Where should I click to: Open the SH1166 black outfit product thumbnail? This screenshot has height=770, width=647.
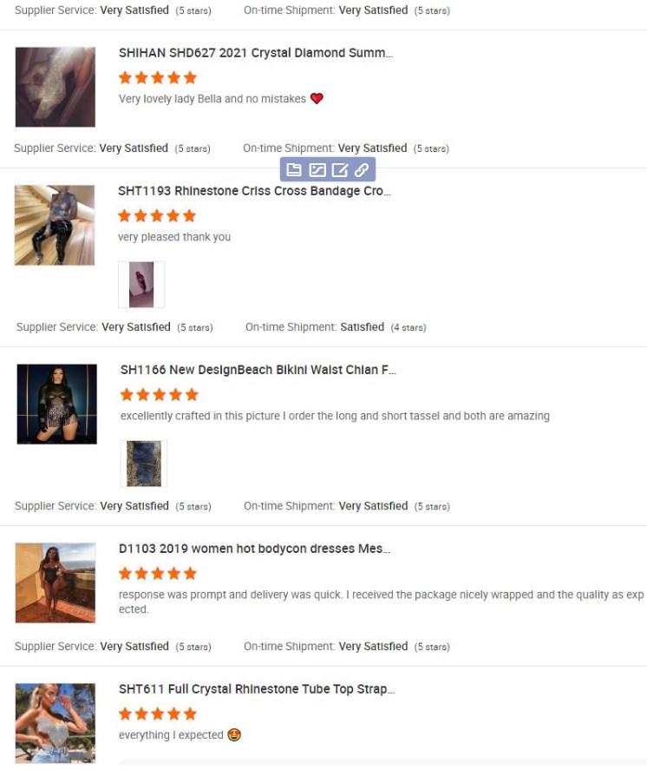(x=57, y=405)
